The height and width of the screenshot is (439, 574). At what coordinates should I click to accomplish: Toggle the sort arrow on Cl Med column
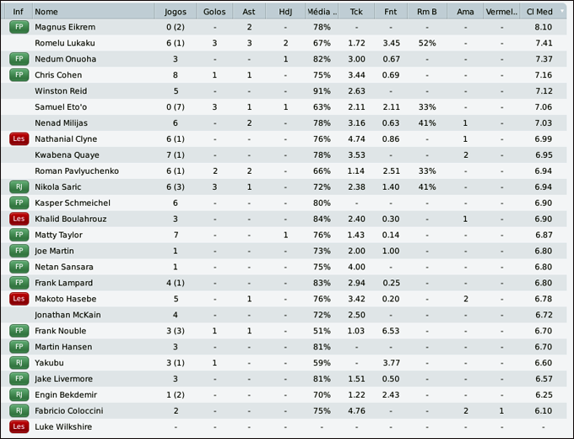click(x=562, y=11)
